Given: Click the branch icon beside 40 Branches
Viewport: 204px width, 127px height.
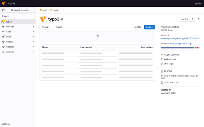Looking at the screenshot, I should click(162, 59).
